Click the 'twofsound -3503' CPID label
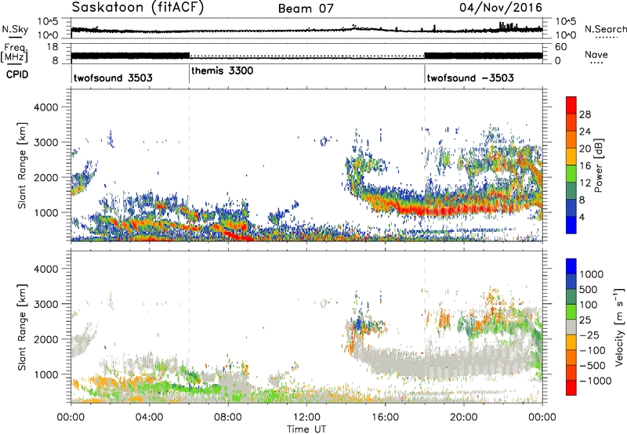Screen dimensions: 627x434 470,78
